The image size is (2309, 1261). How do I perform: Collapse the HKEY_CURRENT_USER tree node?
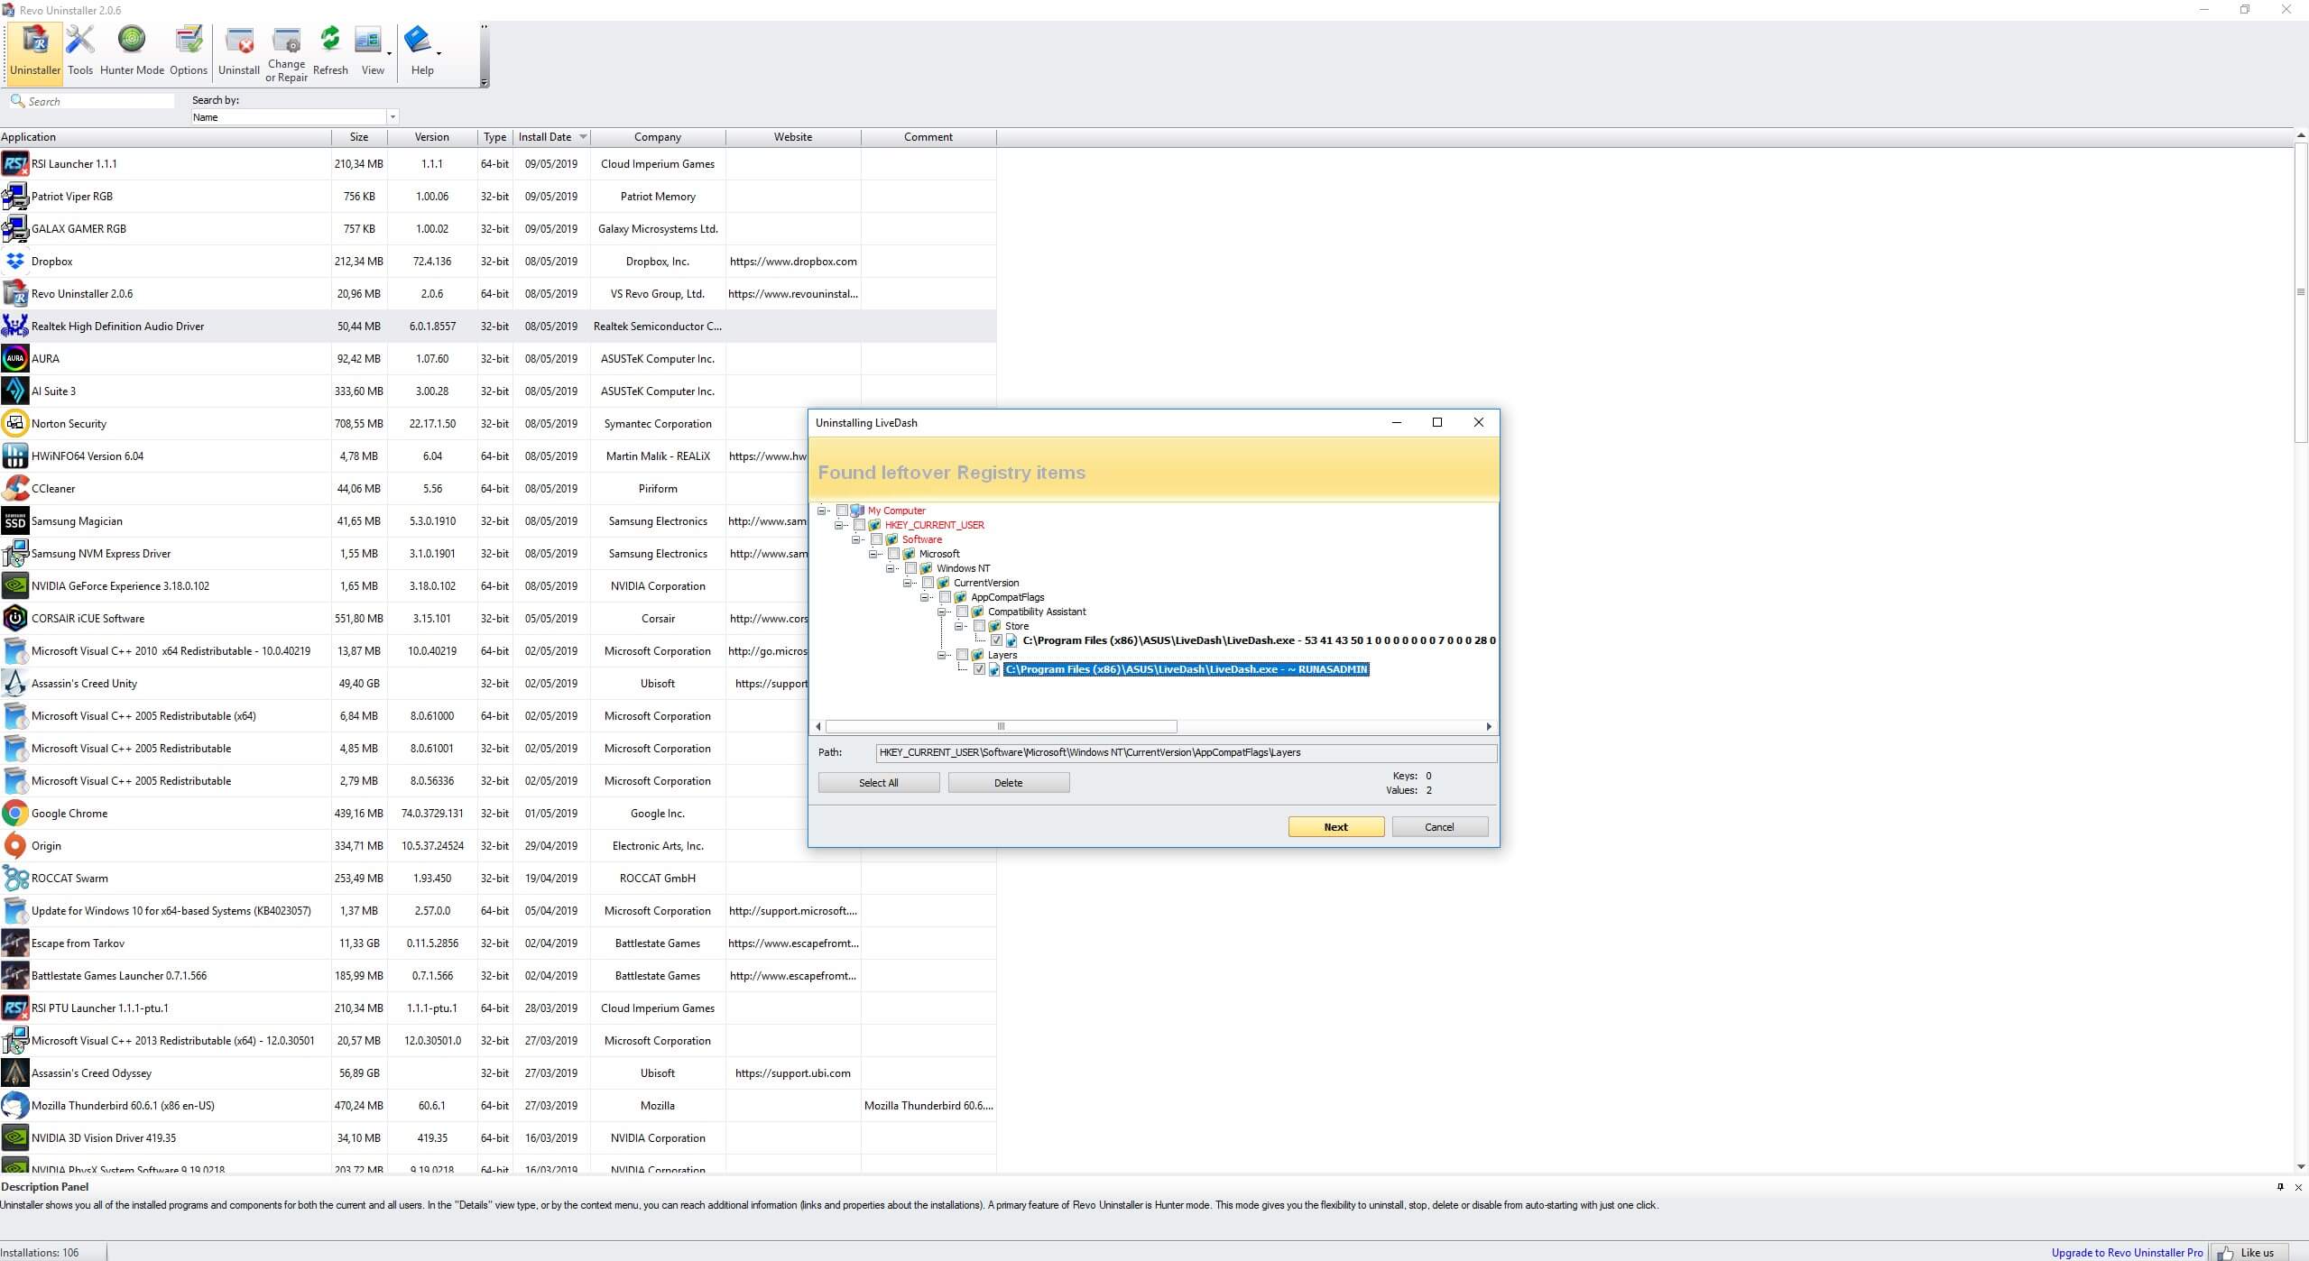pos(839,525)
